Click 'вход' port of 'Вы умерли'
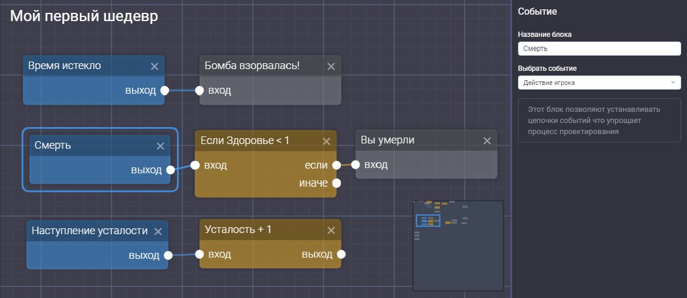The height and width of the screenshot is (298, 687). (x=356, y=165)
